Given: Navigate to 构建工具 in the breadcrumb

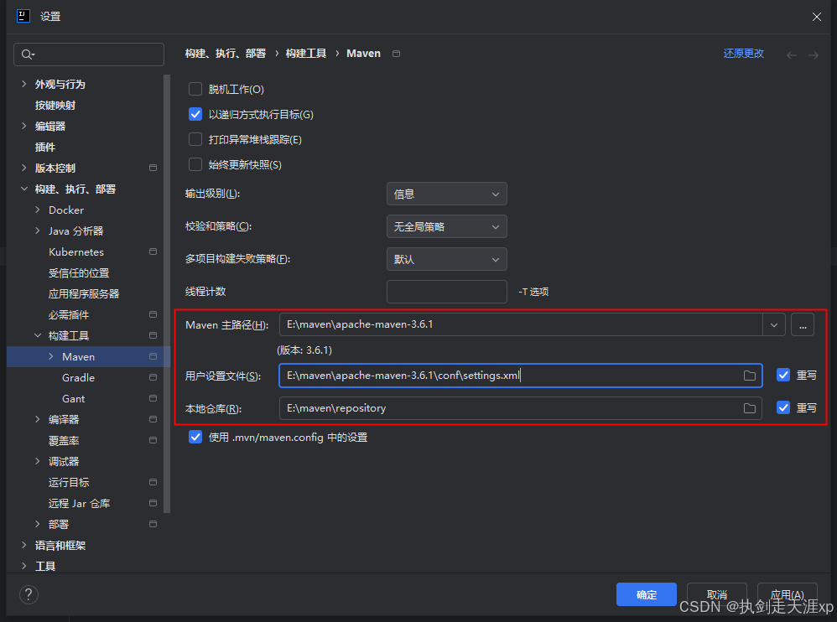Looking at the screenshot, I should [306, 53].
